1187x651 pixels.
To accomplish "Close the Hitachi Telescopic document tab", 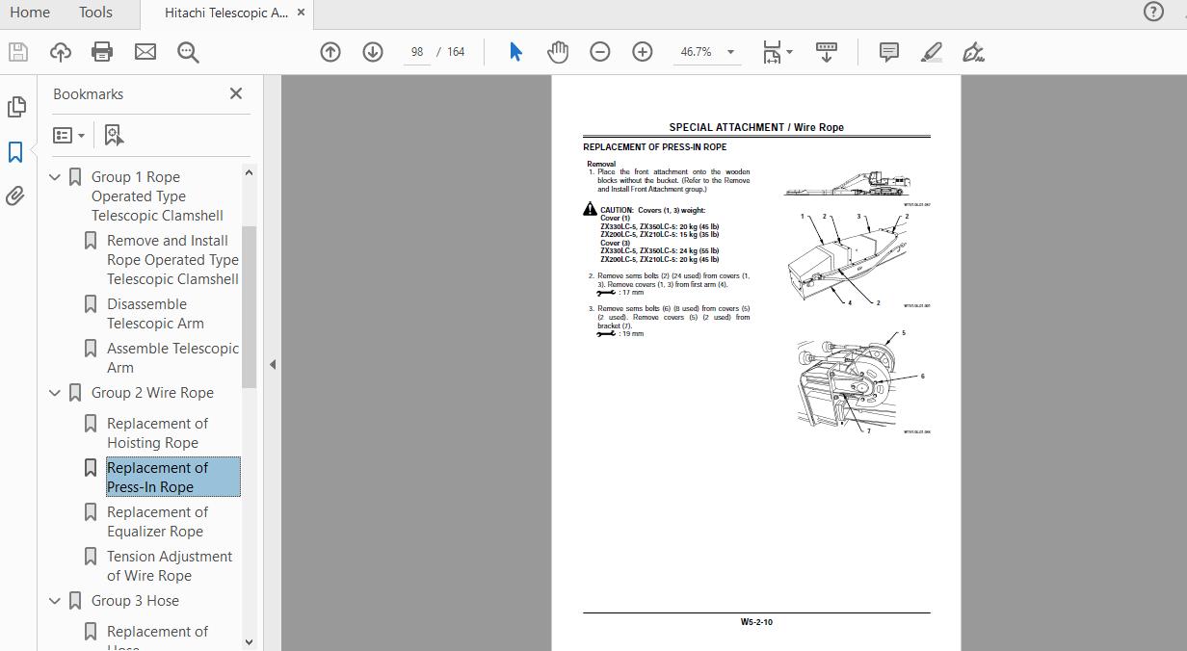I will (302, 13).
